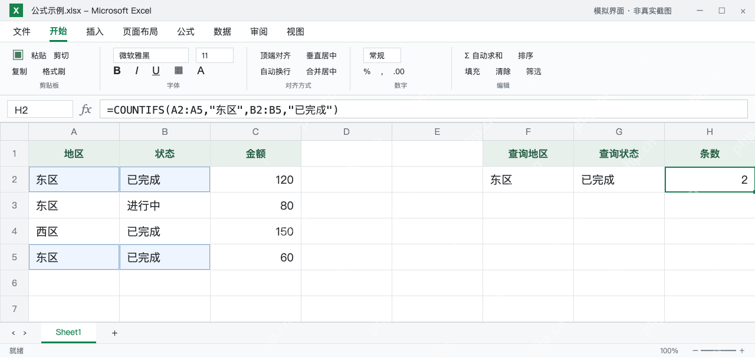
Task: Toggle underline formatting (U)
Action: (x=156, y=71)
